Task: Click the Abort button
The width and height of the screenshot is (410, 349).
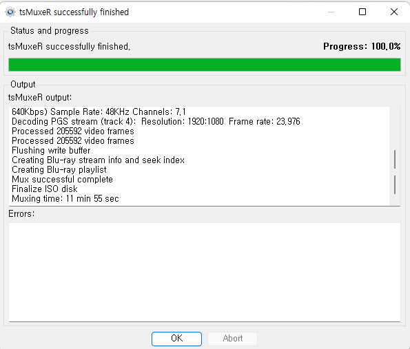Action: point(232,339)
